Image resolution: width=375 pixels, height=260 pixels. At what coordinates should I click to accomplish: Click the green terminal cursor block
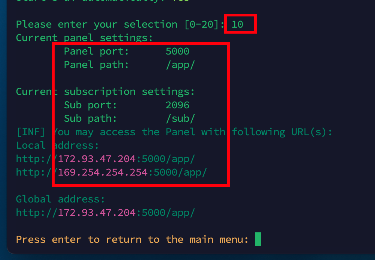tap(258, 239)
